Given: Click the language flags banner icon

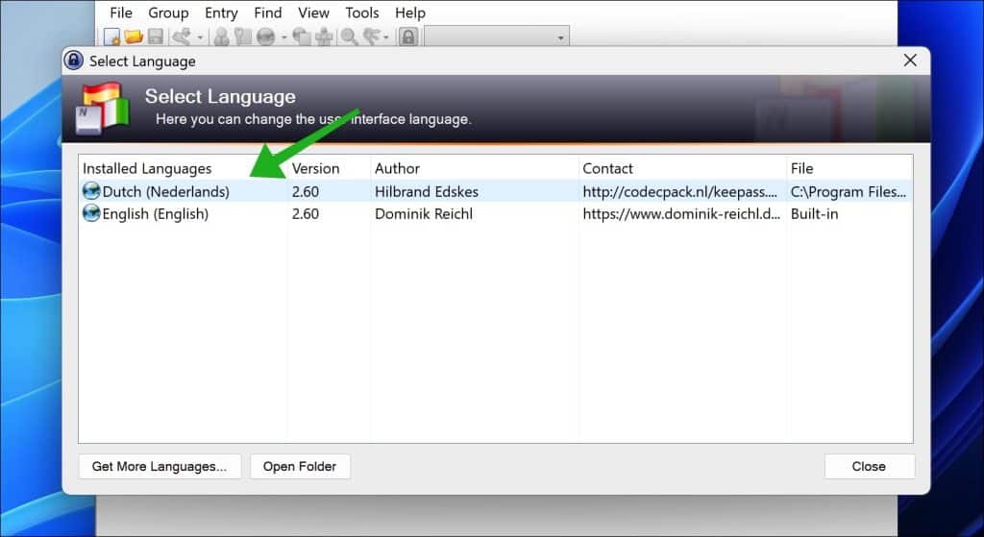Looking at the screenshot, I should pos(102,109).
